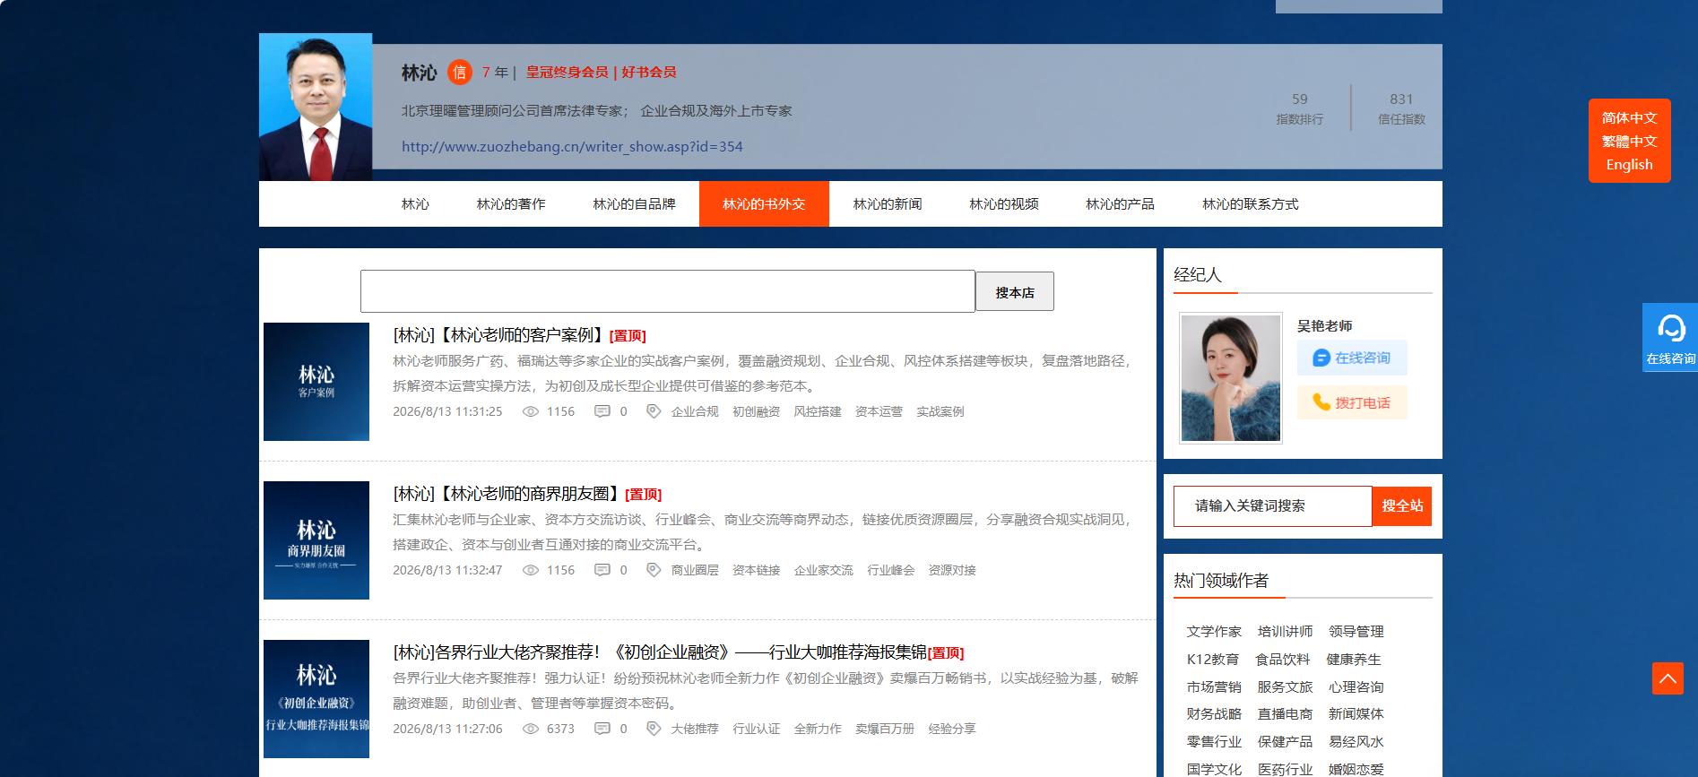The height and width of the screenshot is (777, 1698).
Task: Switch language to 简体中文
Action: [x=1629, y=117]
